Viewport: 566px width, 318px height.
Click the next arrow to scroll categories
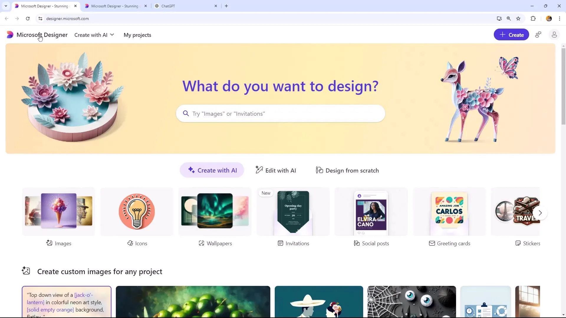click(x=541, y=212)
